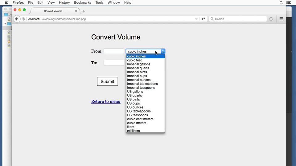The width and height of the screenshot is (296, 166).
Task: Select Imperial quarts option
Action: coord(145,68)
